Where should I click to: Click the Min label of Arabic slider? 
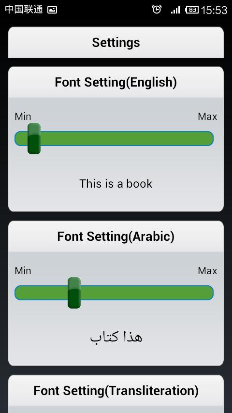click(x=23, y=270)
